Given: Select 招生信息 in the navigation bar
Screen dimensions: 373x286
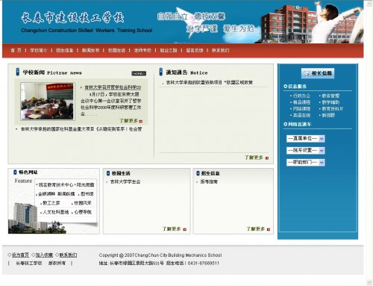Looking at the screenshot, I should click(x=65, y=50).
